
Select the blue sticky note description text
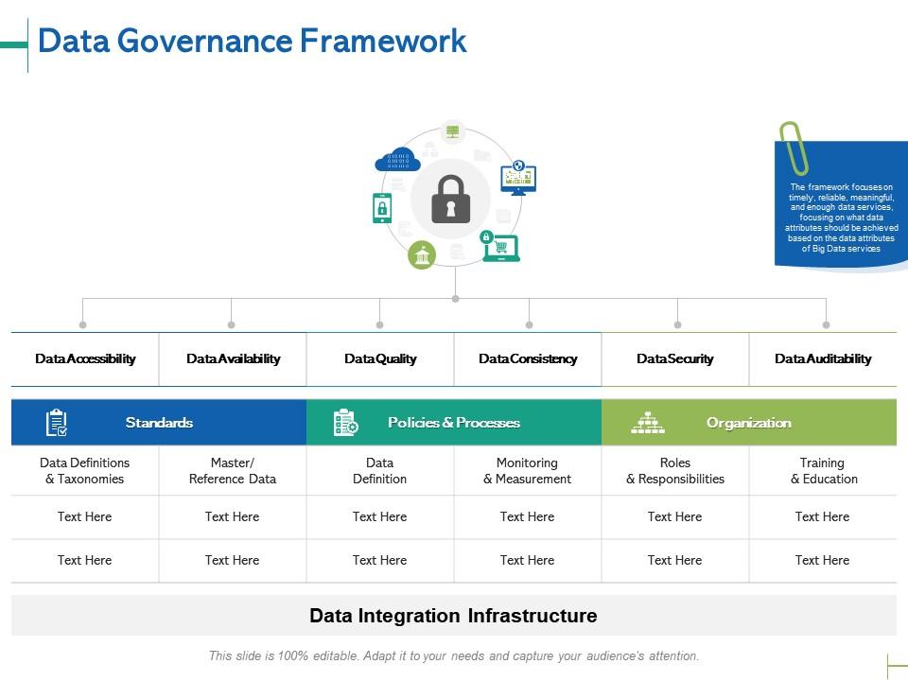point(841,218)
